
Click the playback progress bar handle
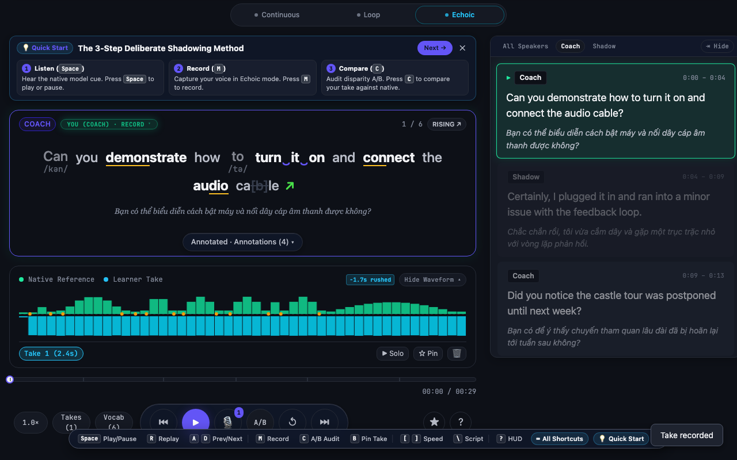(x=10, y=379)
